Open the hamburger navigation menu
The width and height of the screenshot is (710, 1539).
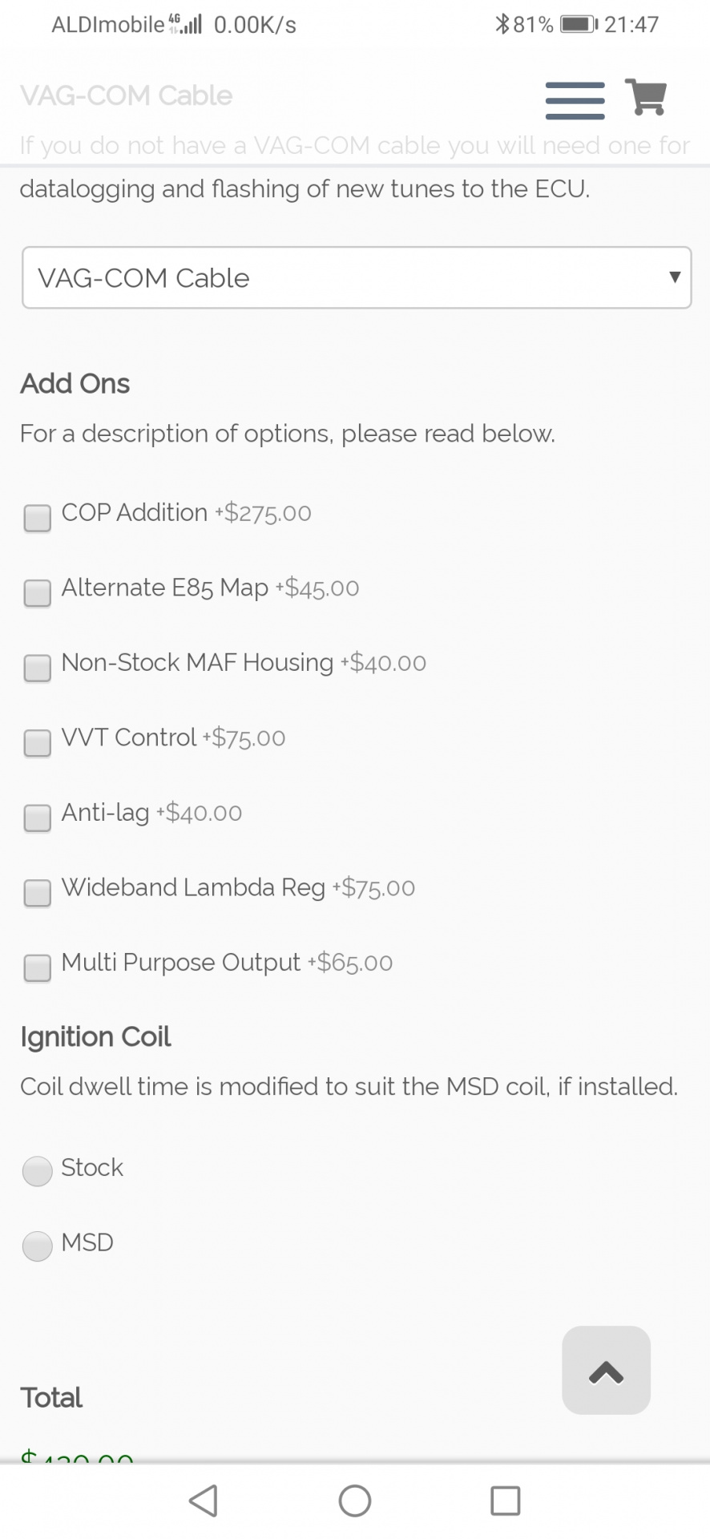coord(575,100)
